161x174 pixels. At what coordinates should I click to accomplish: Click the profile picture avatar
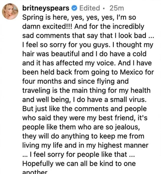pyautogui.click(x=10, y=11)
